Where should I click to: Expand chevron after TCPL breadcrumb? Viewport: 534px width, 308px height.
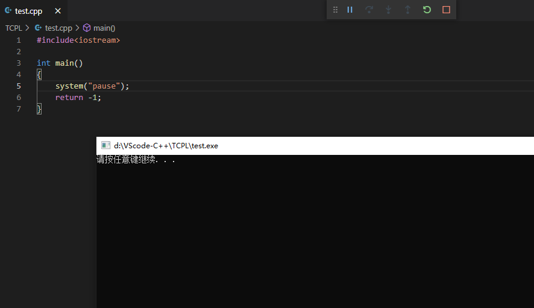tap(27, 28)
